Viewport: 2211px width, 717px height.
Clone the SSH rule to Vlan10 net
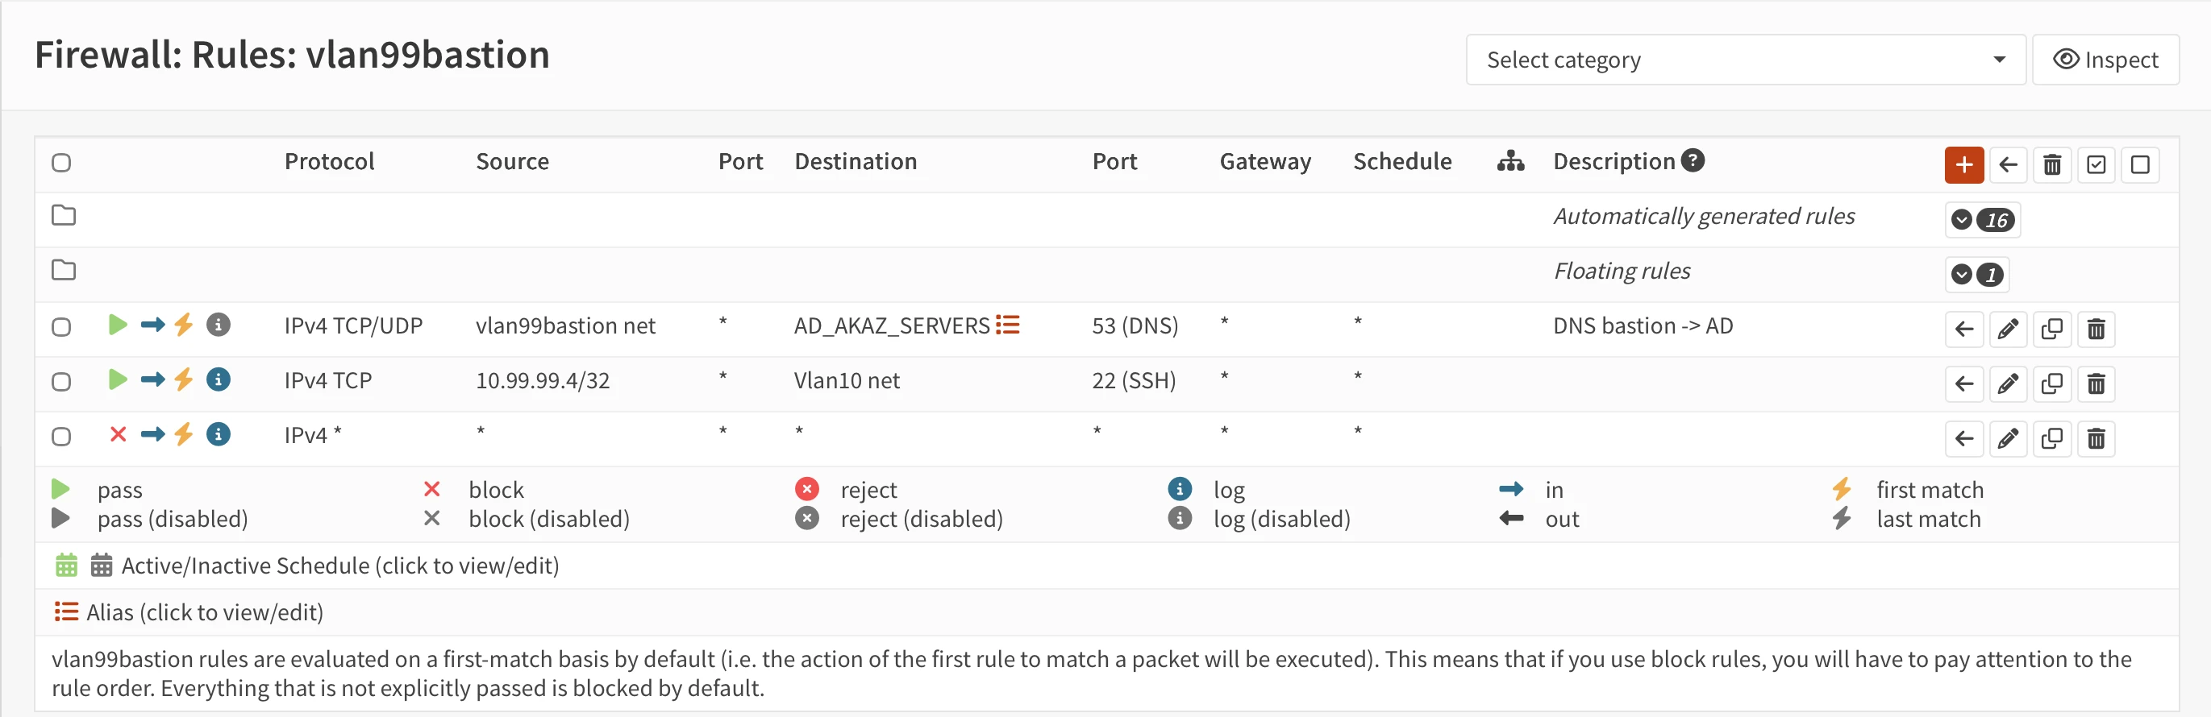pyautogui.click(x=2051, y=384)
